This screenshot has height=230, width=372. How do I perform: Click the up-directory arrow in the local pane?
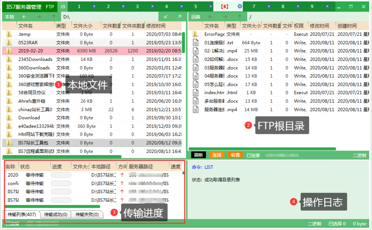tap(54, 17)
